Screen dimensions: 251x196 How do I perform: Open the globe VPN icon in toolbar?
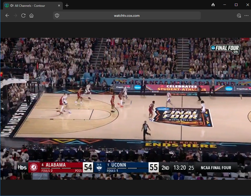coord(239,16)
